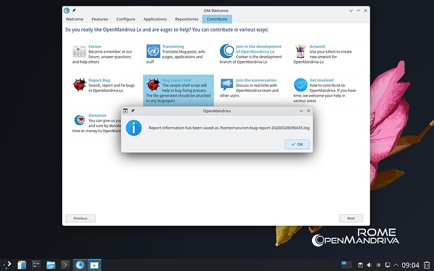Click the Artwork pencil cup icon
The width and height of the screenshot is (434, 271).
301,51
